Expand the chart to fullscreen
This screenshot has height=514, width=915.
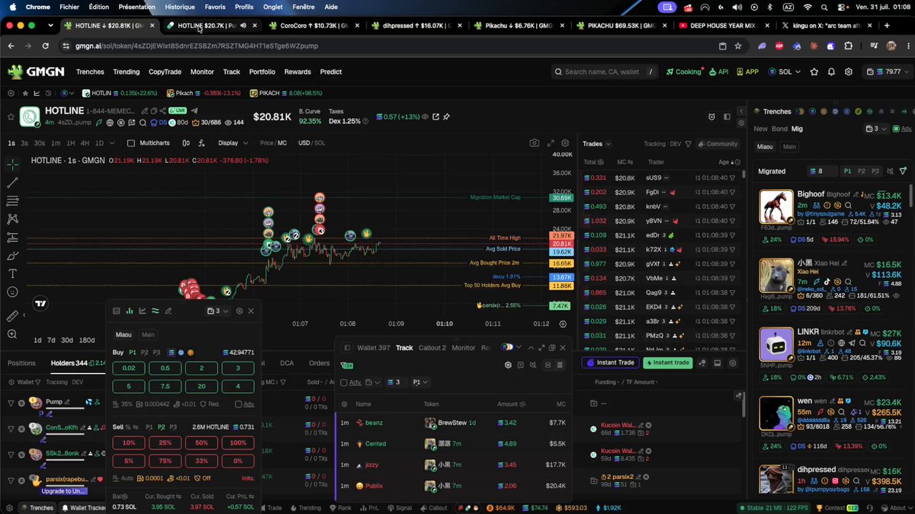(x=550, y=143)
